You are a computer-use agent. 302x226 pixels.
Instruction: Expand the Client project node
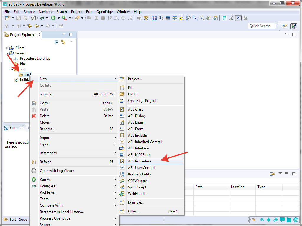coord(7,48)
